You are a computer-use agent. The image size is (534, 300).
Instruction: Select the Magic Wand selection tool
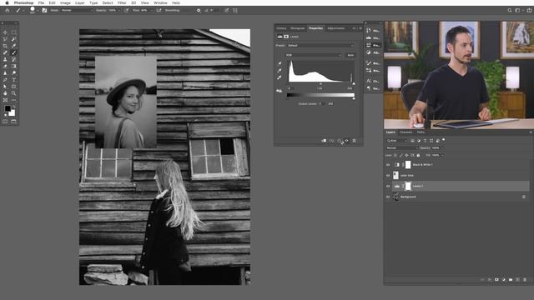(14, 39)
